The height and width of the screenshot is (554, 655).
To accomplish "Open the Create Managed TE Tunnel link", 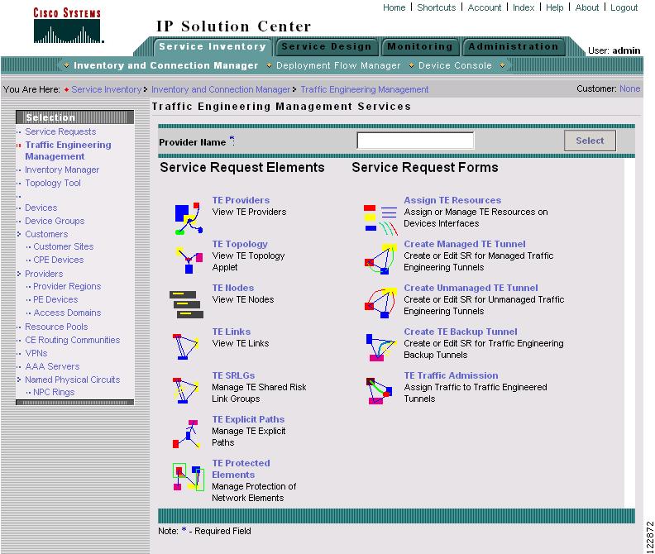I will [465, 244].
